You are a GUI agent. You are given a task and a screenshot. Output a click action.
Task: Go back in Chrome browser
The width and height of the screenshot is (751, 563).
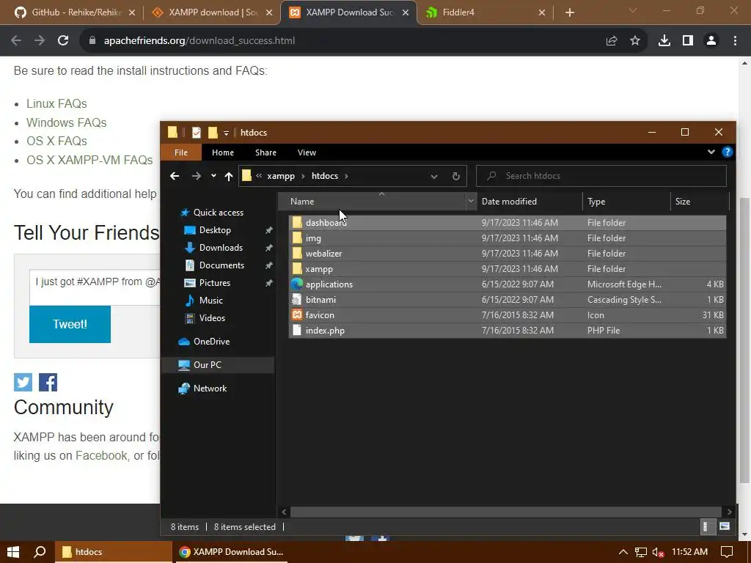tap(16, 41)
